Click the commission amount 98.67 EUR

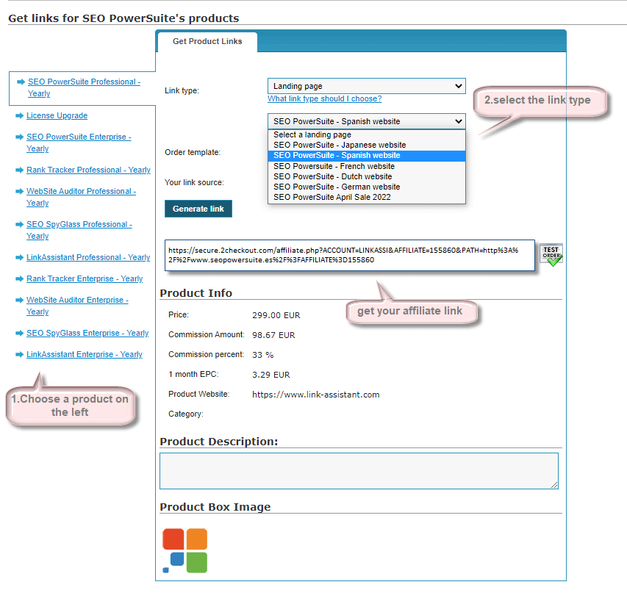pyautogui.click(x=273, y=335)
